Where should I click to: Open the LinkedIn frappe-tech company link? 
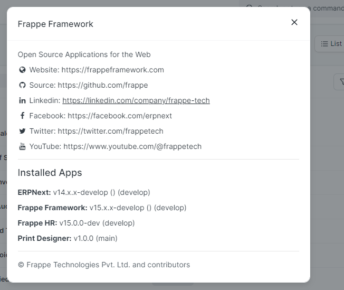[136, 100]
